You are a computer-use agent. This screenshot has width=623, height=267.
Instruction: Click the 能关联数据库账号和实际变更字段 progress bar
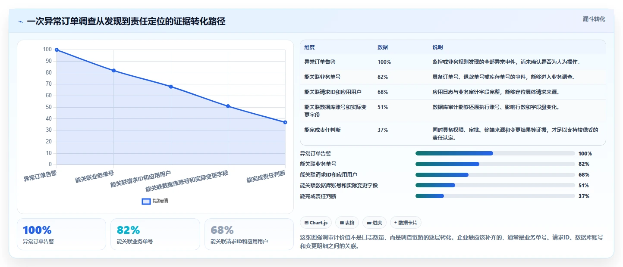(495, 185)
